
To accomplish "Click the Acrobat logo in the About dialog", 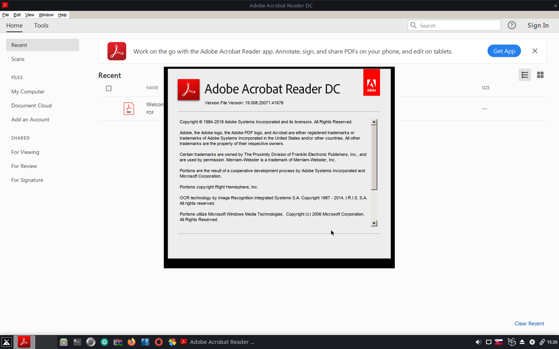I will (189, 89).
